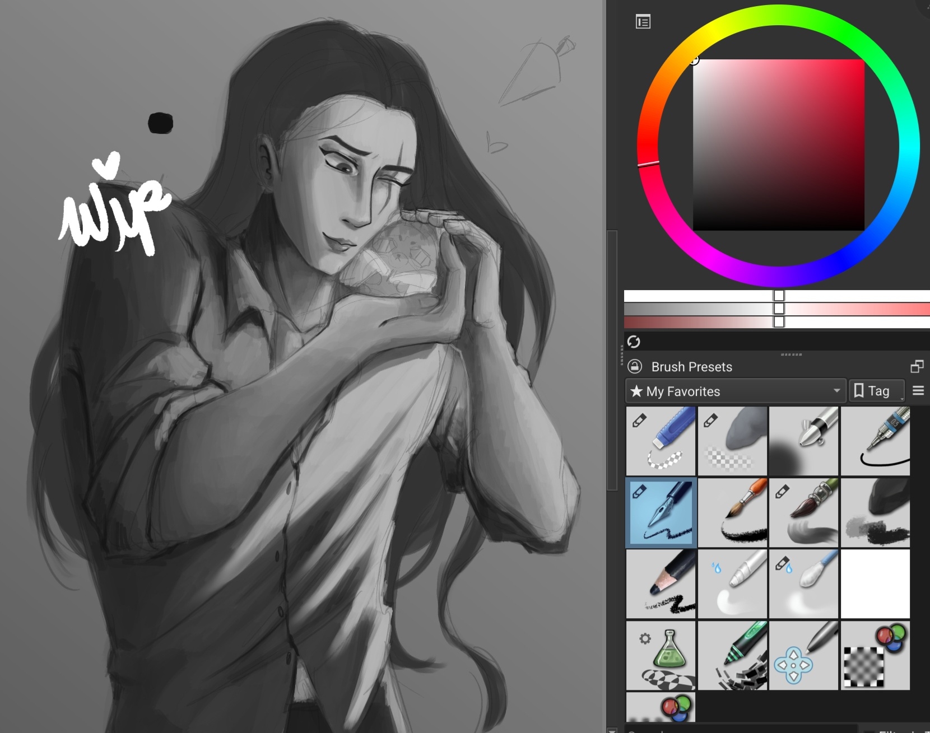This screenshot has width=930, height=733.
Task: Select the soft gray eraser preset
Action: 733,441
